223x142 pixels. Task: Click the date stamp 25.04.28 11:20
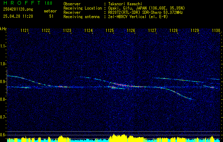click(x=18, y=16)
